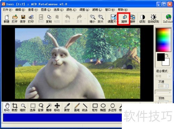Select the Move hand tool (移动)
Screen dimensions: 174x129
click(x=7, y=107)
